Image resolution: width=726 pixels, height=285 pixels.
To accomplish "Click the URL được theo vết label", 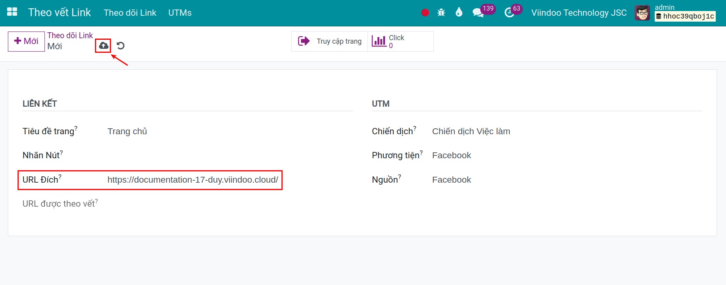I will 60,204.
